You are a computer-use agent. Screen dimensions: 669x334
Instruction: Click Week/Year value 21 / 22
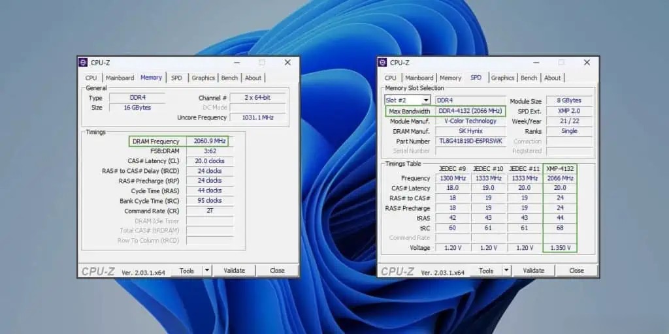[569, 121]
